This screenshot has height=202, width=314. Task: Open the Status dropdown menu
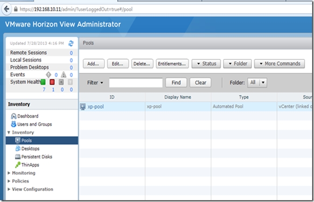206,63
